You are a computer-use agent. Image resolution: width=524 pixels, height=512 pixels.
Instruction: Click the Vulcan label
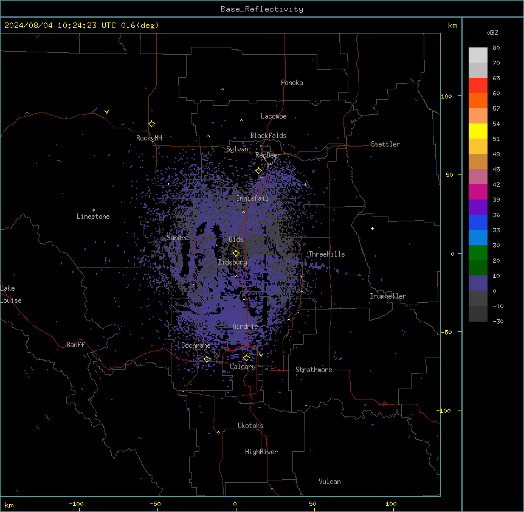tap(330, 482)
